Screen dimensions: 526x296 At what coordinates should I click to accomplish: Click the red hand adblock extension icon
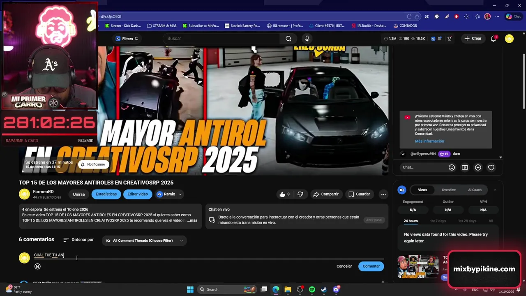[x=457, y=16]
